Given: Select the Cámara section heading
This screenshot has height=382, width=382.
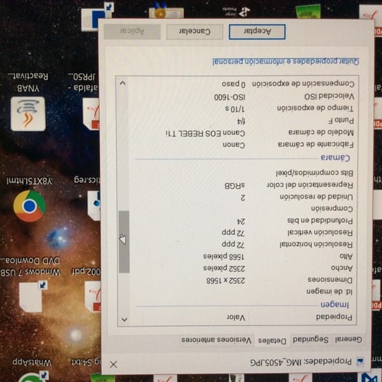Looking at the screenshot, I should pos(336,158).
